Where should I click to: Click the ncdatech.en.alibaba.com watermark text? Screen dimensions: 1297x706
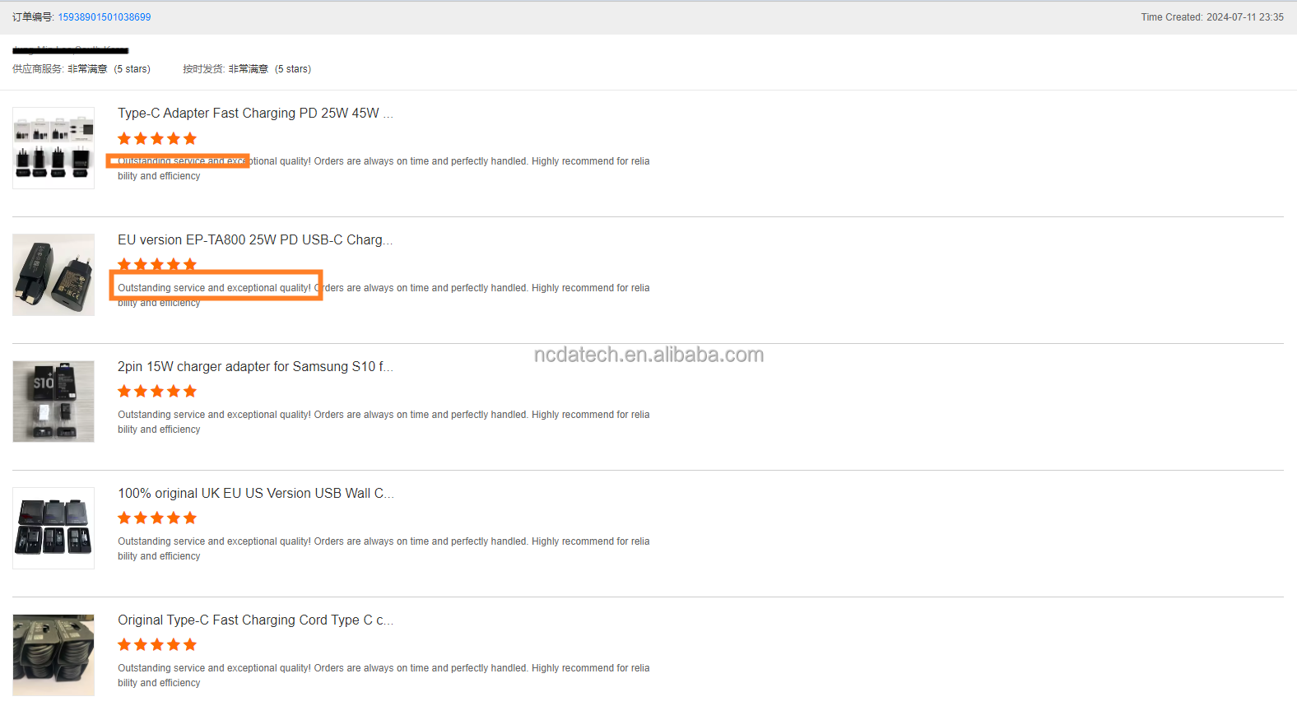pos(648,355)
